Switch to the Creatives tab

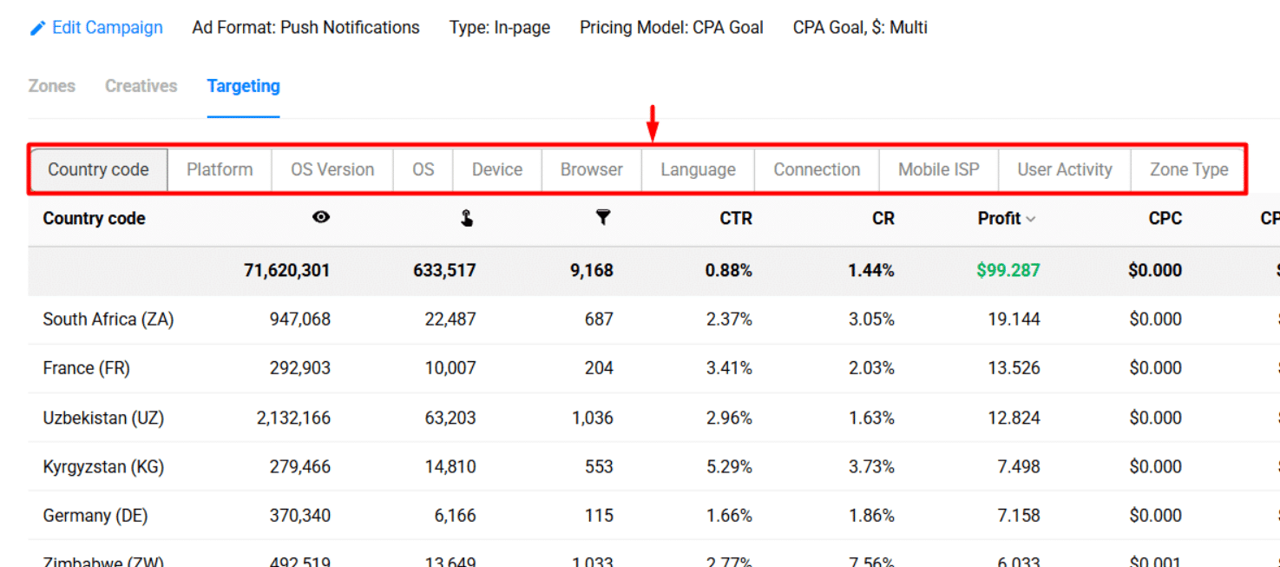[141, 86]
